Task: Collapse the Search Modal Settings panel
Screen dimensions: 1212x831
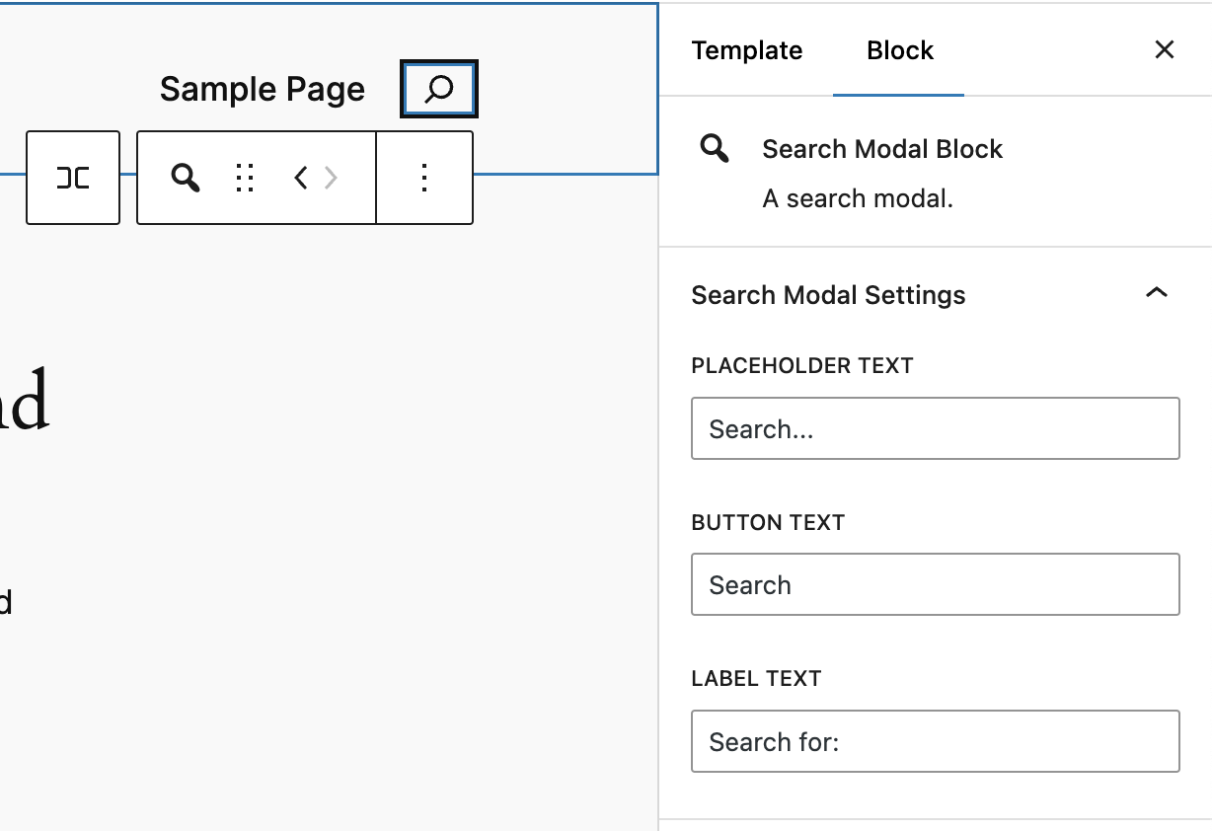Action: coord(1157,294)
